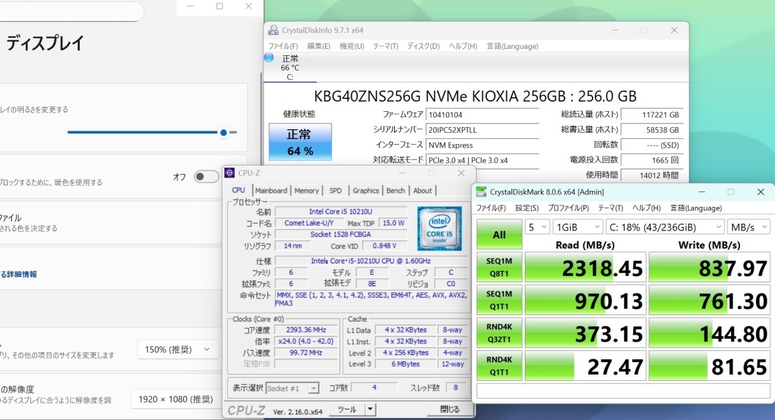Image resolution: width=775 pixels, height=420 pixels.
Task: Open the scale dropdown showing 150% (推奨)
Action: tap(177, 349)
